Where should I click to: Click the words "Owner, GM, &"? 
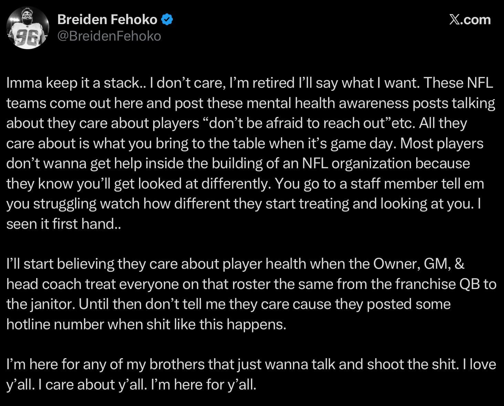[x=419, y=264]
